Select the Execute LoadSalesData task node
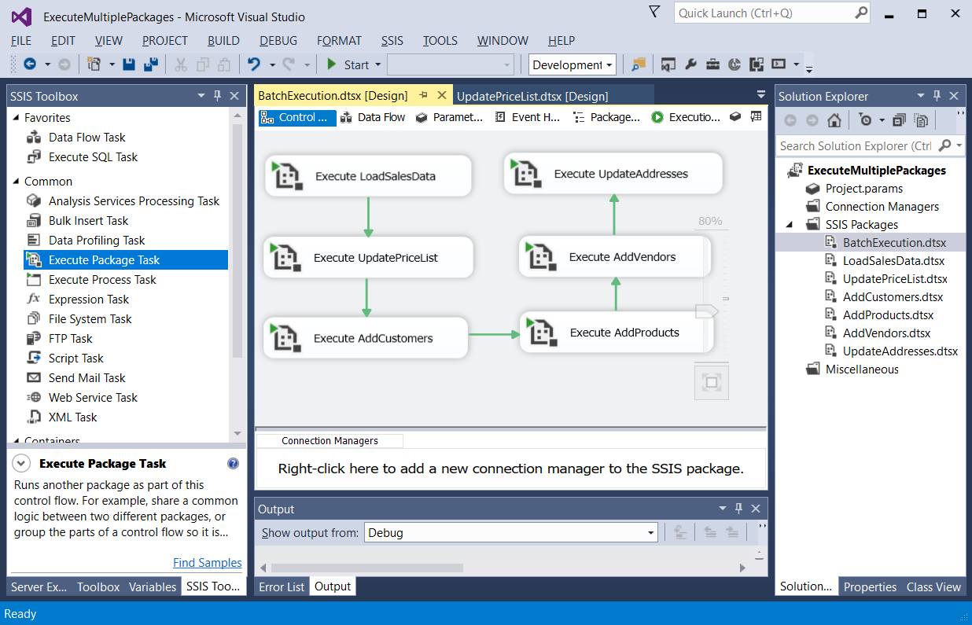The height and width of the screenshot is (625, 972). tap(367, 175)
